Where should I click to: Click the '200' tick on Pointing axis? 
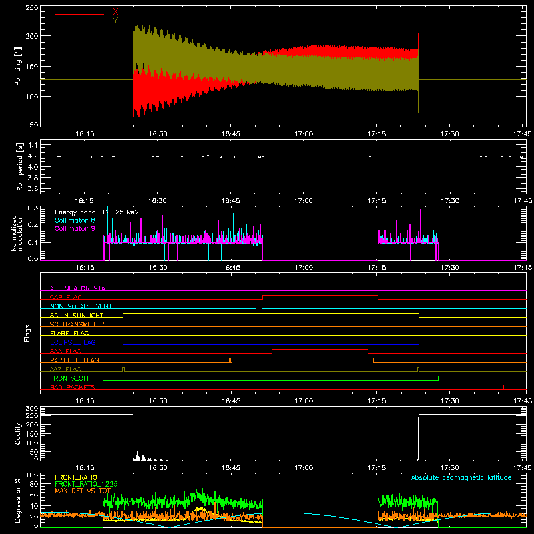32,36
